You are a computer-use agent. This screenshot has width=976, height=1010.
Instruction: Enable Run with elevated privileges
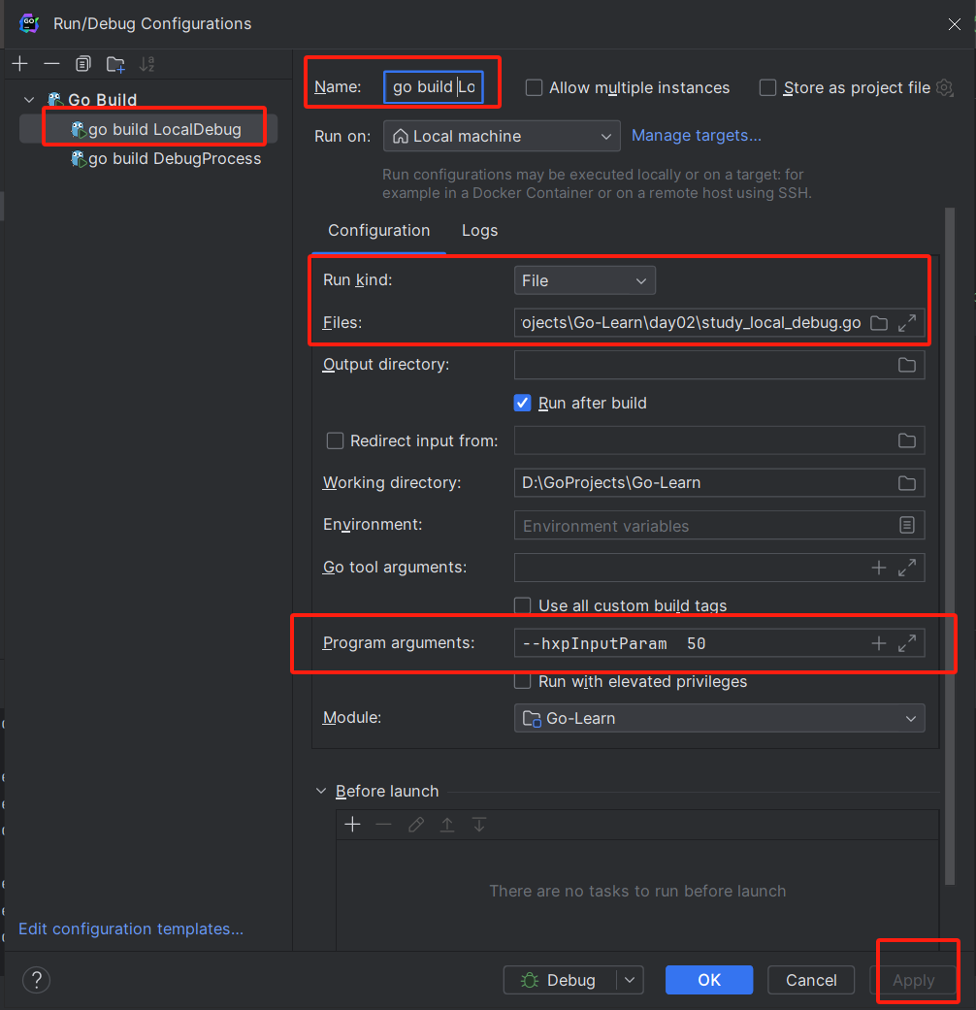point(522,680)
